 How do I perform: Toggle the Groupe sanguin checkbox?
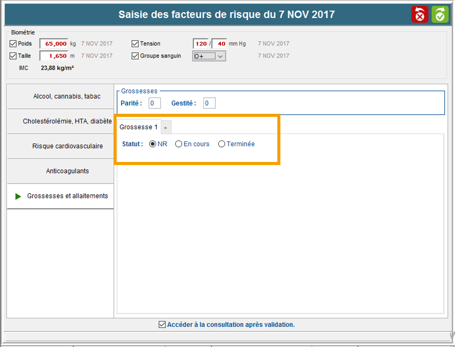click(136, 56)
